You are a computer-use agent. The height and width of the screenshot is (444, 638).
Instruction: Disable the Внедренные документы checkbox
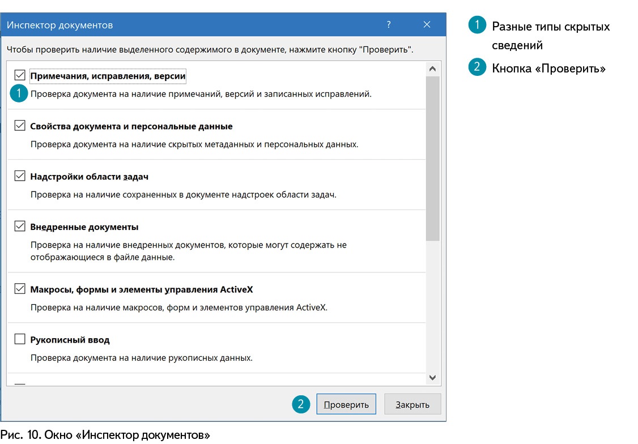[x=20, y=227]
